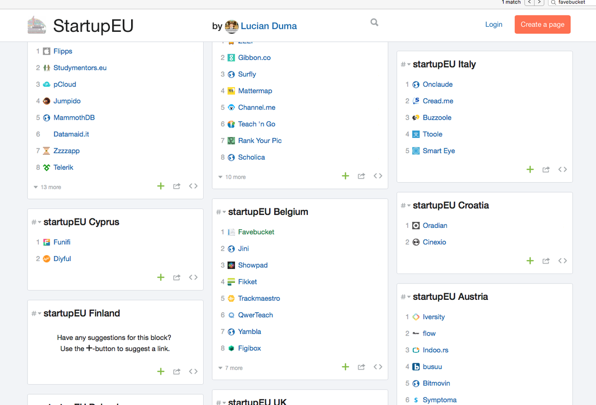This screenshot has width=596, height=405.
Task: Embed the startupEU Italy block
Action: [x=563, y=169]
